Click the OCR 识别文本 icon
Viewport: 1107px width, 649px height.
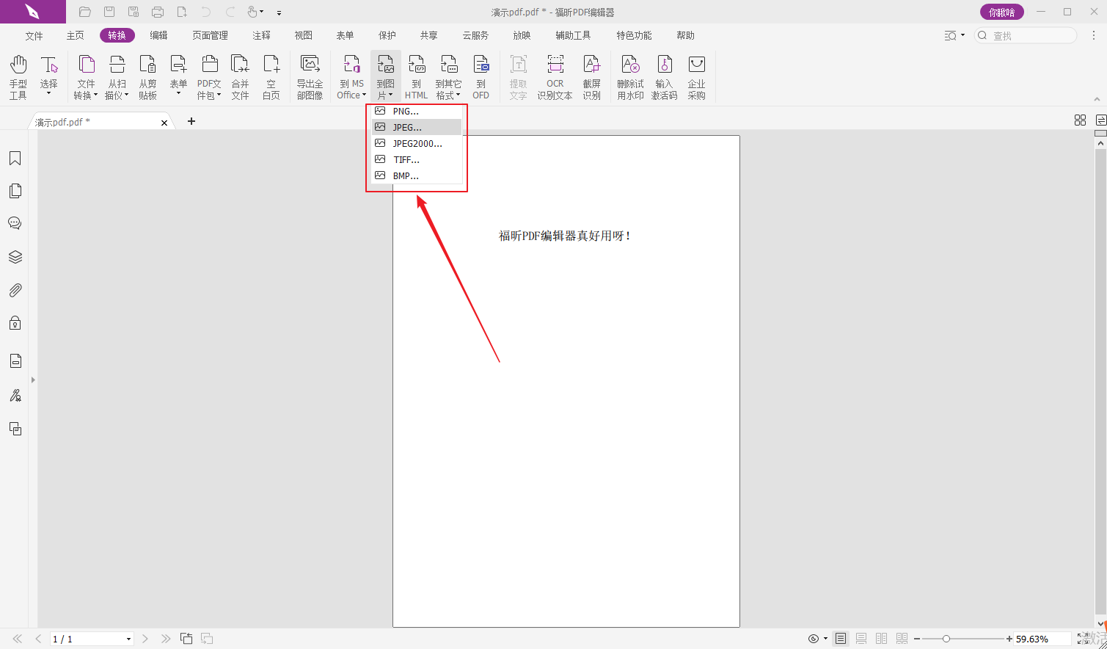[x=555, y=76]
